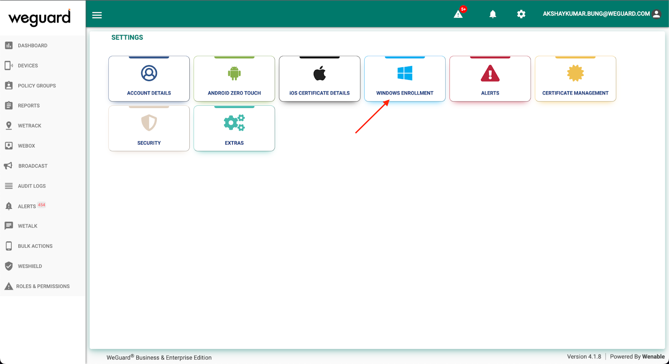669x364 pixels.
Task: Click the Extras gears icon
Action: click(234, 123)
